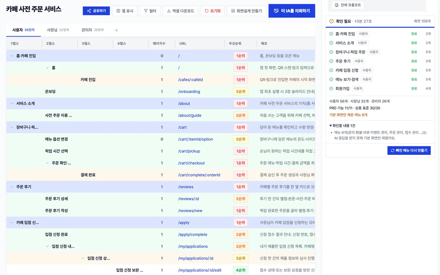Image resolution: width=440 pixels, height=275 pixels.
Task: Click the 빠진 메뉴 다시 만들기 button
Action: tap(409, 150)
